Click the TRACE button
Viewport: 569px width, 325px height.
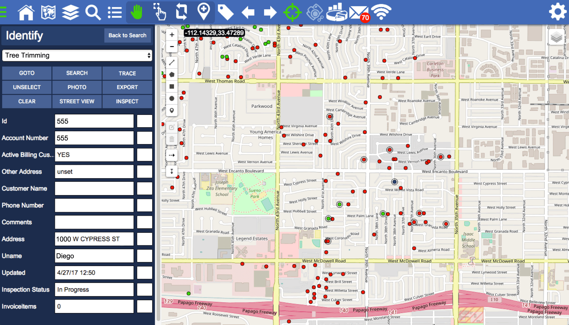(x=127, y=73)
